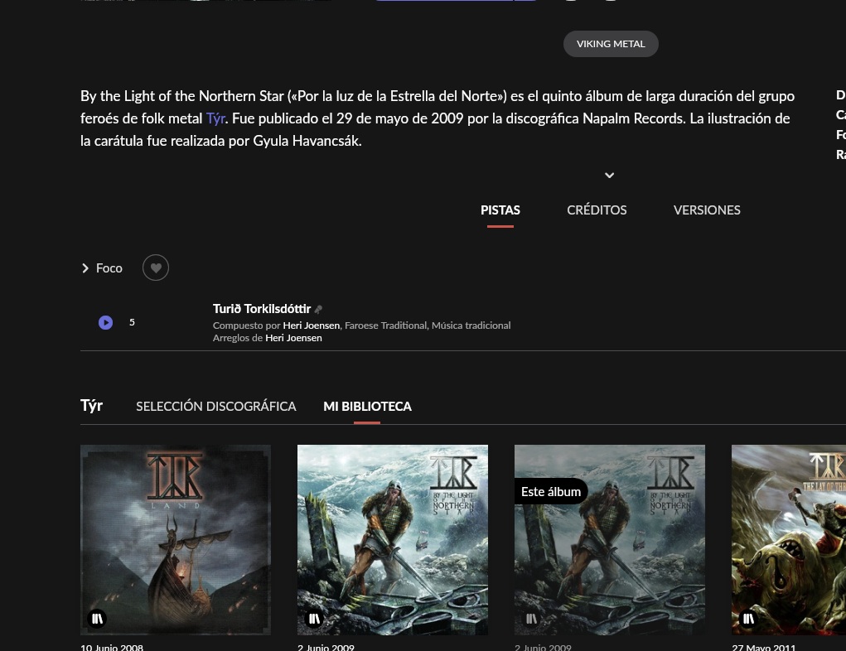
Task: Expand the album description chevron
Action: (609, 176)
